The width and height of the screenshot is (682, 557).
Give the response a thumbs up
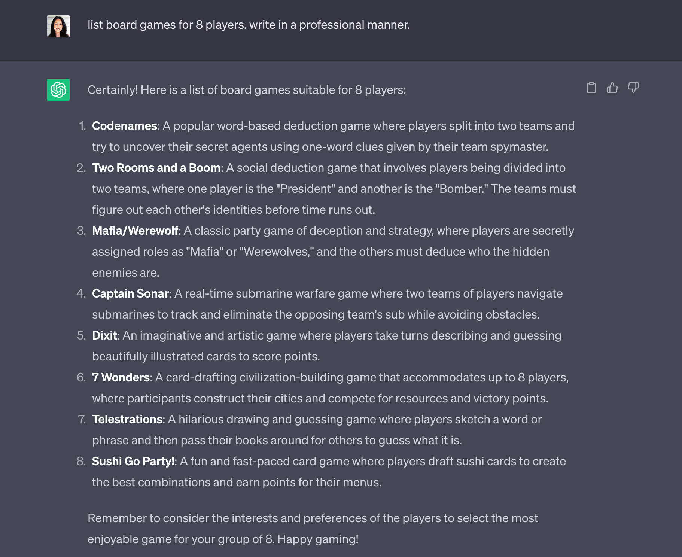point(612,88)
